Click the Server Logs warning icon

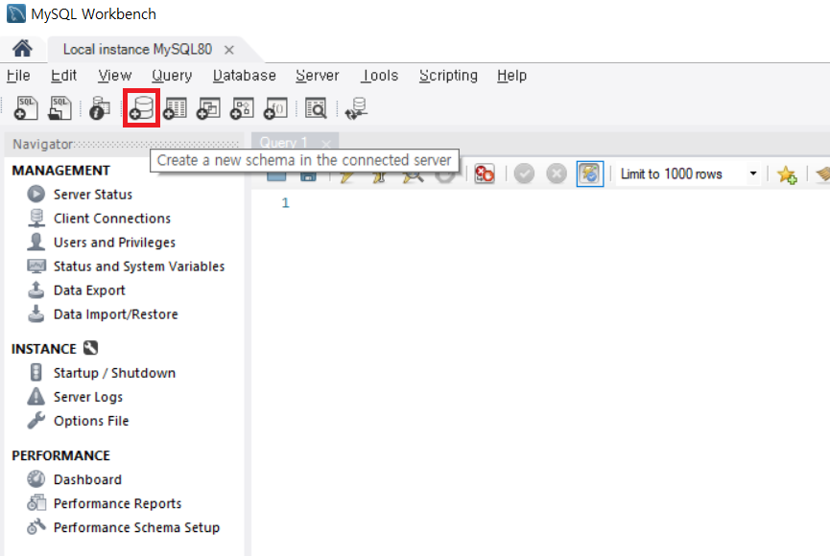[36, 396]
